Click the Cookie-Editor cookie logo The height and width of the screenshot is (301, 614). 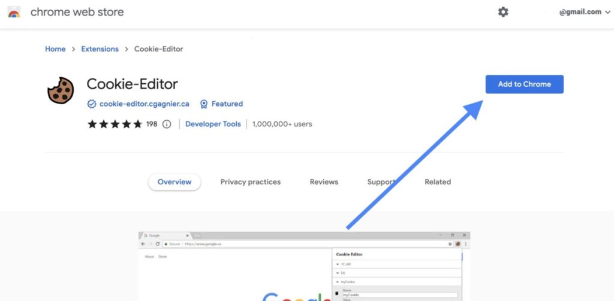[60, 91]
